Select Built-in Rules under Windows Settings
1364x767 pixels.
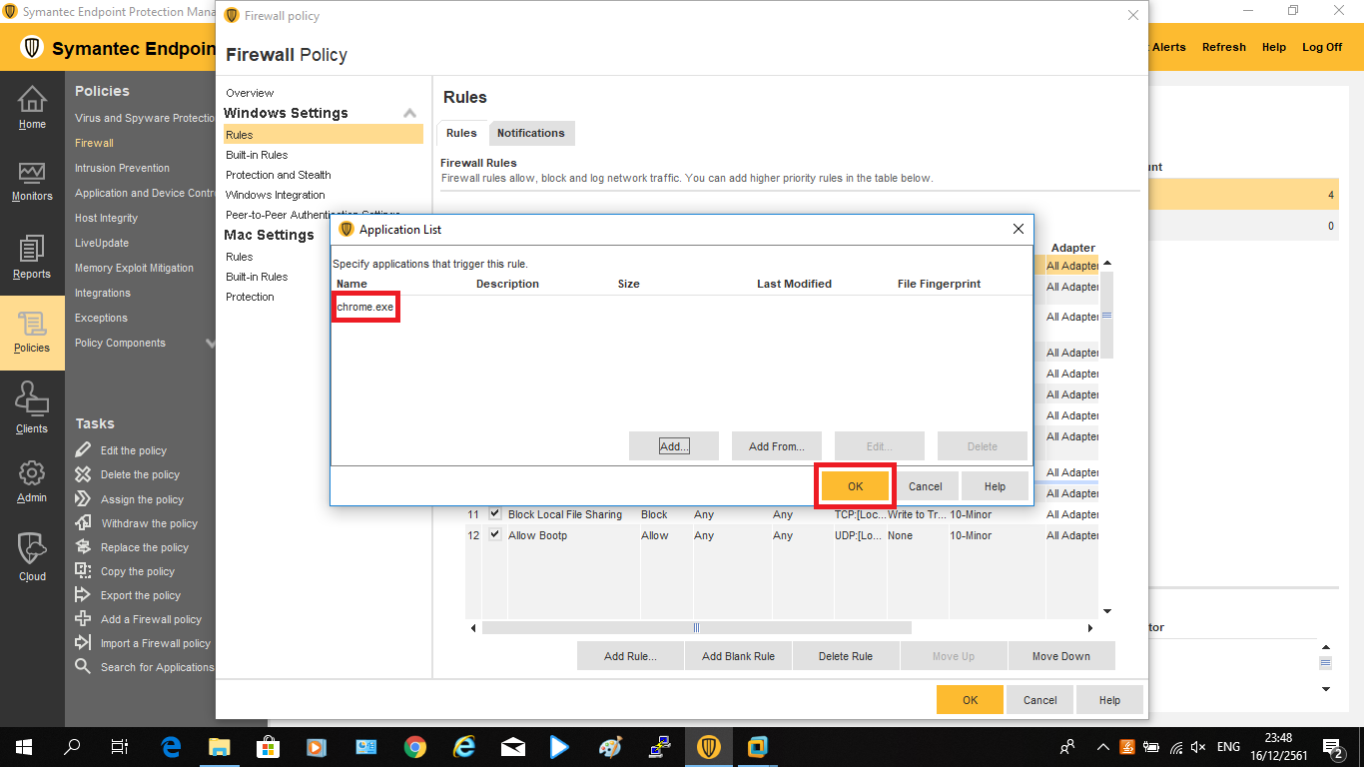257,155
